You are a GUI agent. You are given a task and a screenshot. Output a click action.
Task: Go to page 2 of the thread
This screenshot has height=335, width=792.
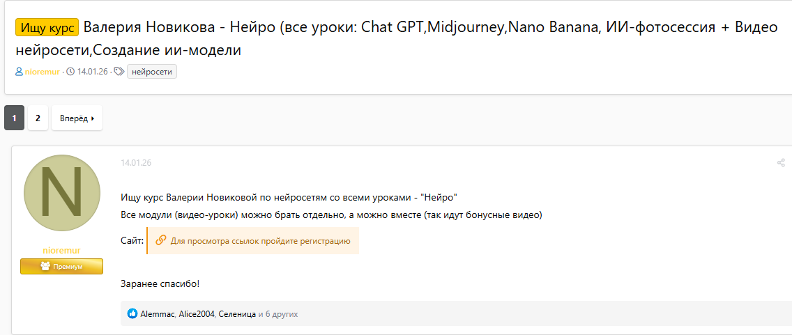coord(38,118)
